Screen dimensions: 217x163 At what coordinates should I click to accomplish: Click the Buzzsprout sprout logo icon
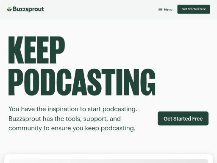[9, 9]
